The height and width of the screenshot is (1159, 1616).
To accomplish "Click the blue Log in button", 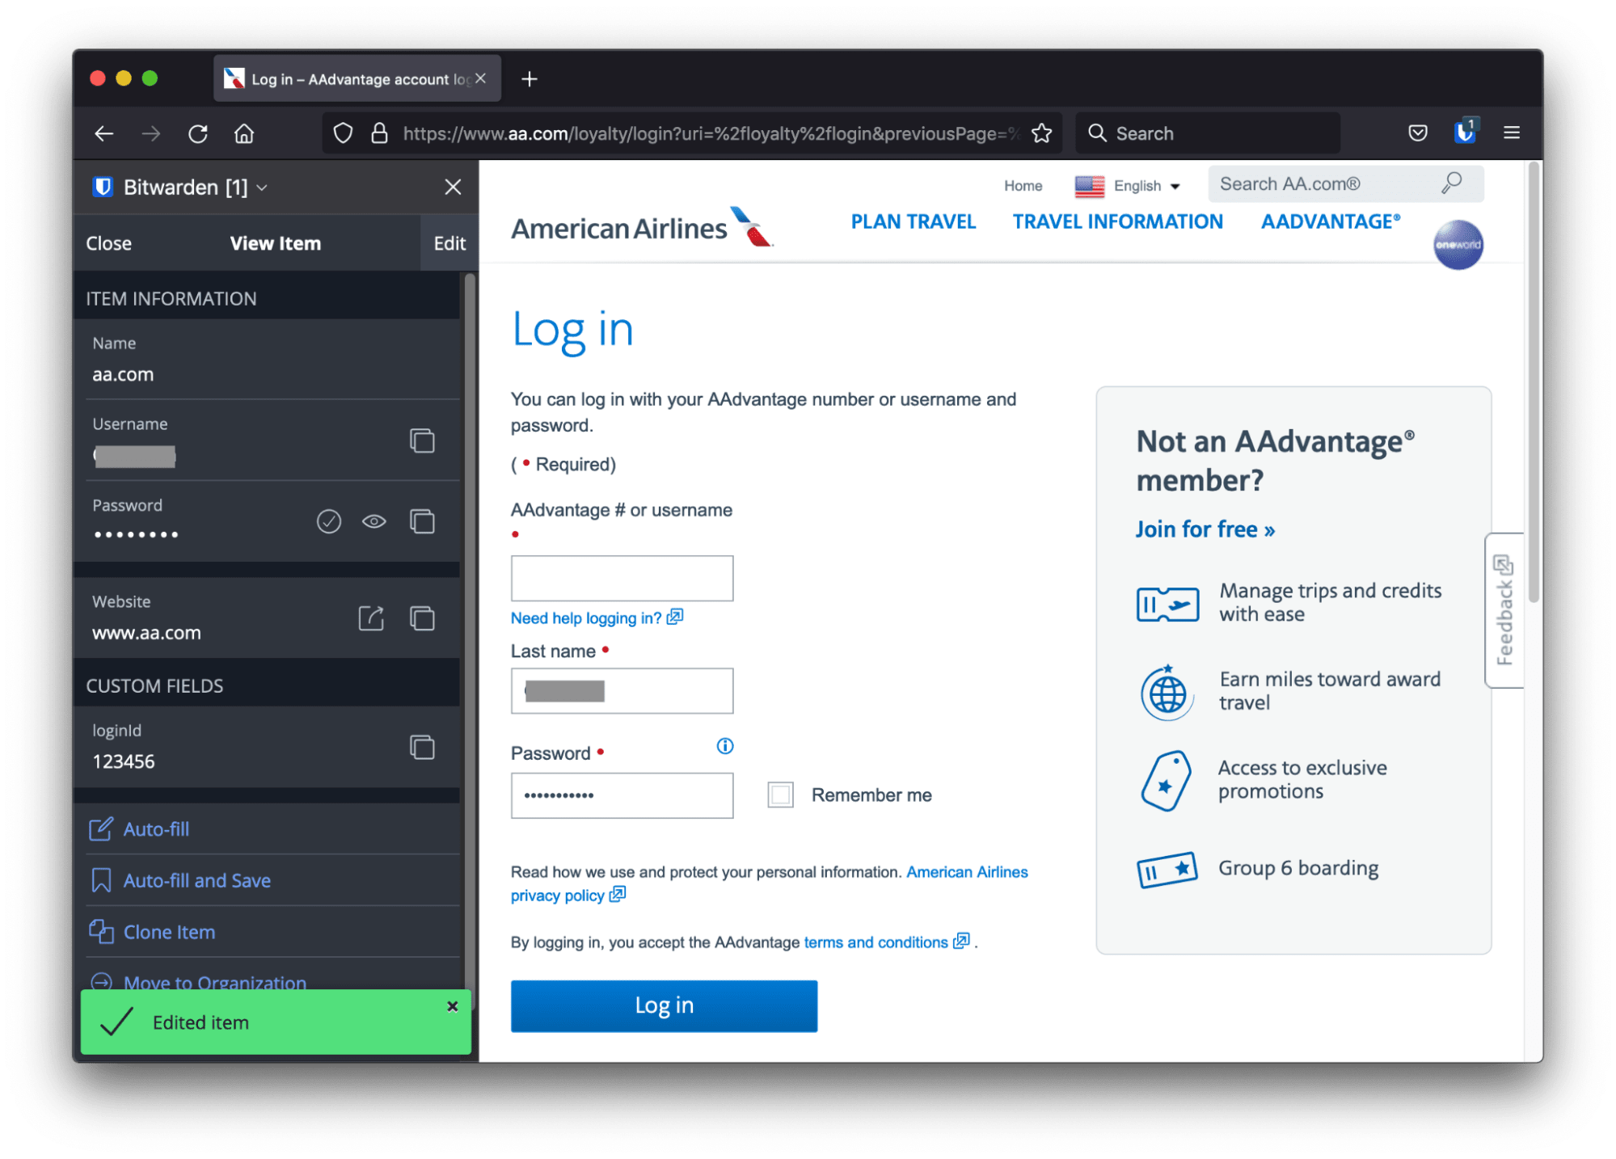I will pyautogui.click(x=664, y=1005).
